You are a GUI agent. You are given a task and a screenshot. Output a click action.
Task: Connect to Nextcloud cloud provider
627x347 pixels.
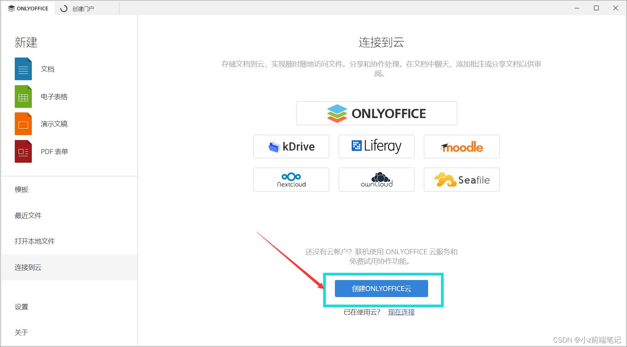291,179
